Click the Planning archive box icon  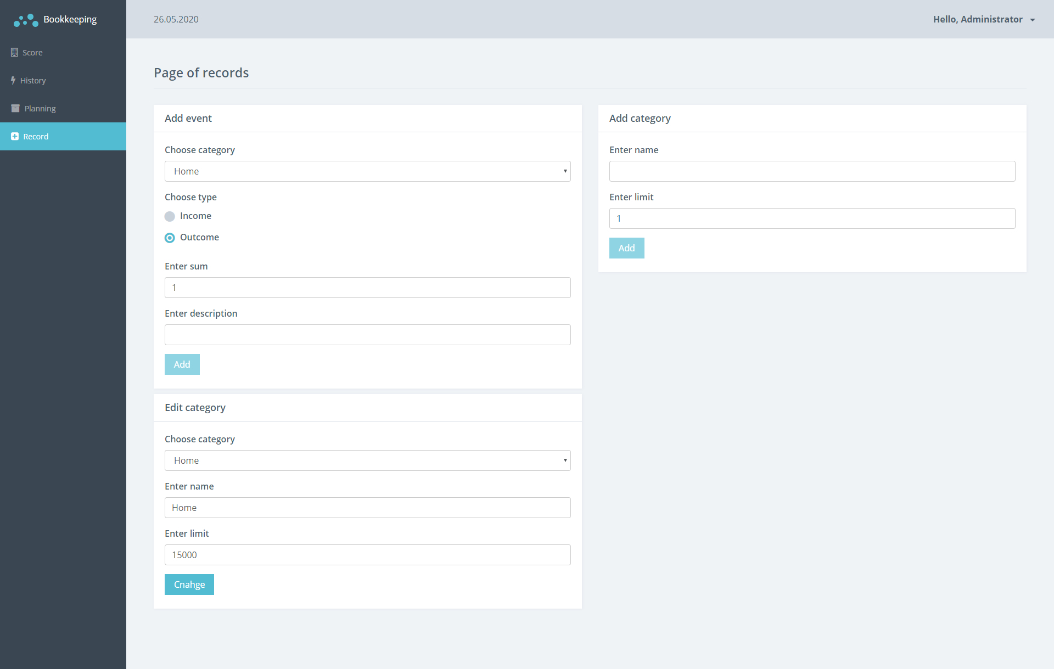pos(15,109)
